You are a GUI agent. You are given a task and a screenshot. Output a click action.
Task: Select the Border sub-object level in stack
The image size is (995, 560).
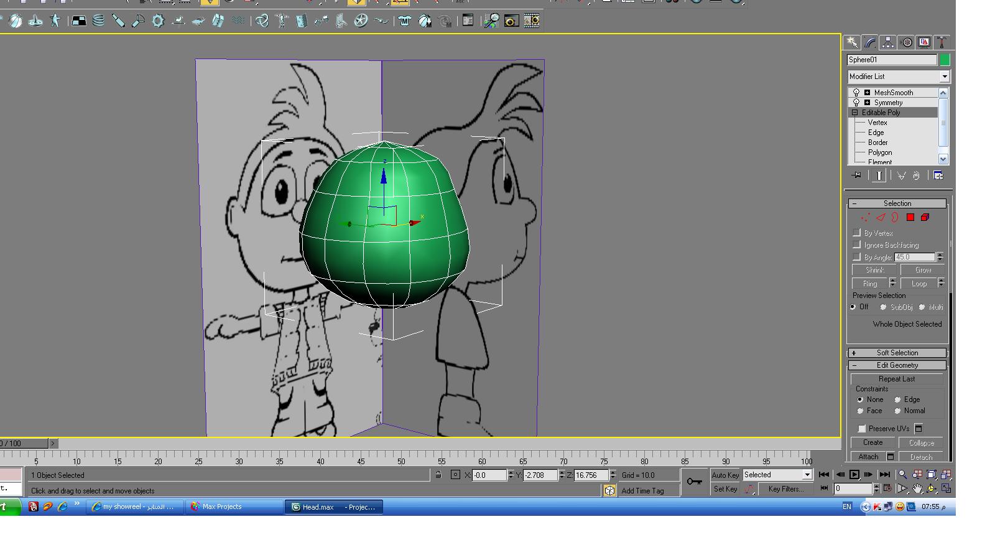tap(877, 142)
